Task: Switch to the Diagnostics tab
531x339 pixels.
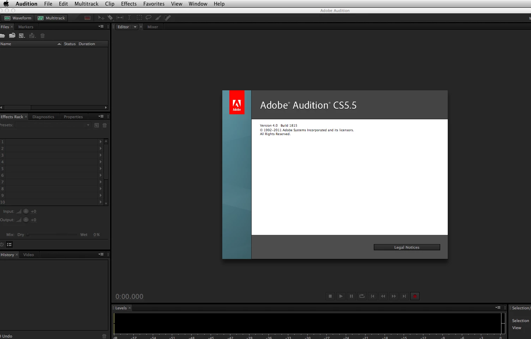Action: pyautogui.click(x=43, y=117)
